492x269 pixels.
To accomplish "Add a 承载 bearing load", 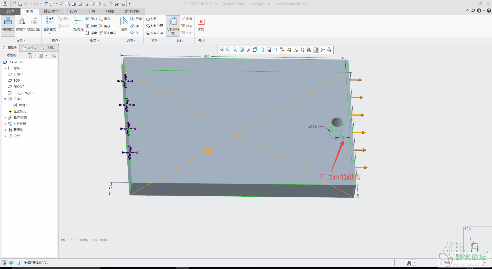I will tap(91, 26).
